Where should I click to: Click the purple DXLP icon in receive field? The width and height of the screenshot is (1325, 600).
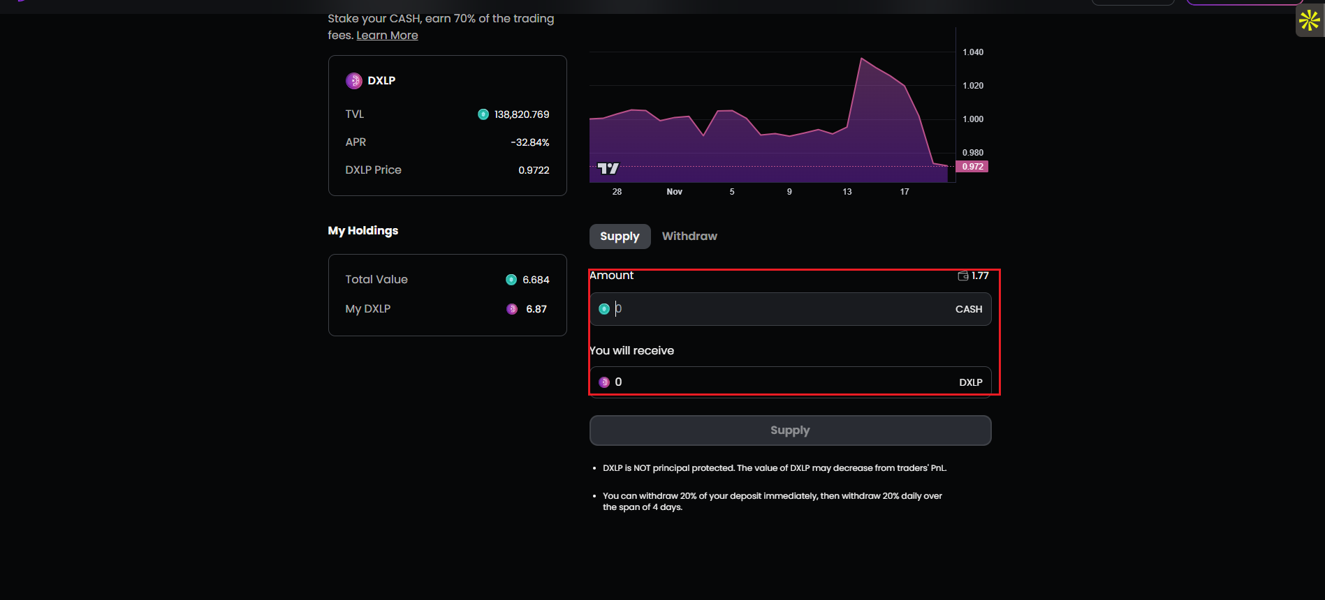pos(604,382)
